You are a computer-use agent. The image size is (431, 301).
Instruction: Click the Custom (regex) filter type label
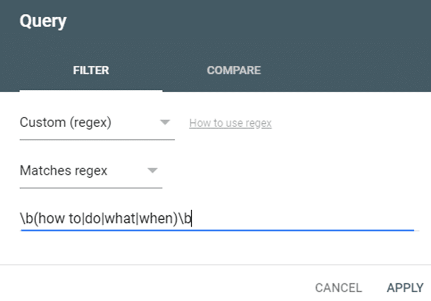[x=66, y=122]
